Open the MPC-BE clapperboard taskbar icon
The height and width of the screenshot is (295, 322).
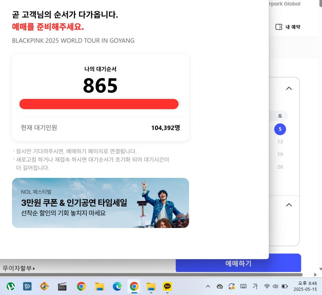62,286
